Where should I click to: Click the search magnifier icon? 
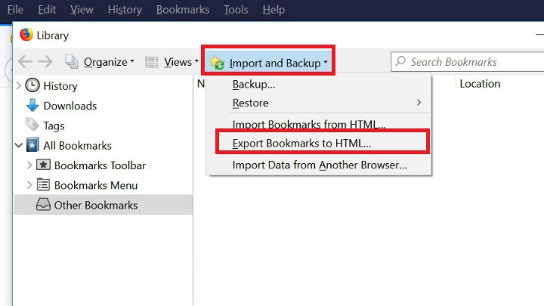tap(400, 61)
